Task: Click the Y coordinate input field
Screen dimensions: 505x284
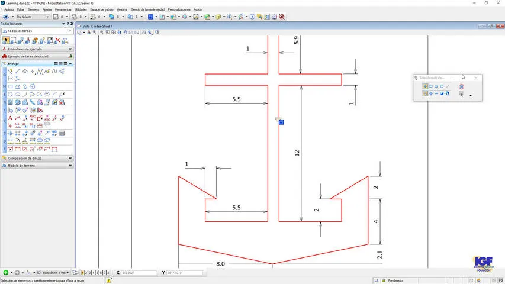Action: pos(185,273)
